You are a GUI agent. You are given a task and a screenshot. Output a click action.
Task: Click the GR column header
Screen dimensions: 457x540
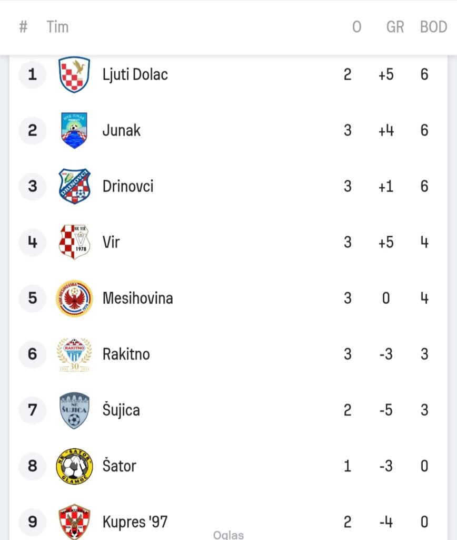[395, 27]
